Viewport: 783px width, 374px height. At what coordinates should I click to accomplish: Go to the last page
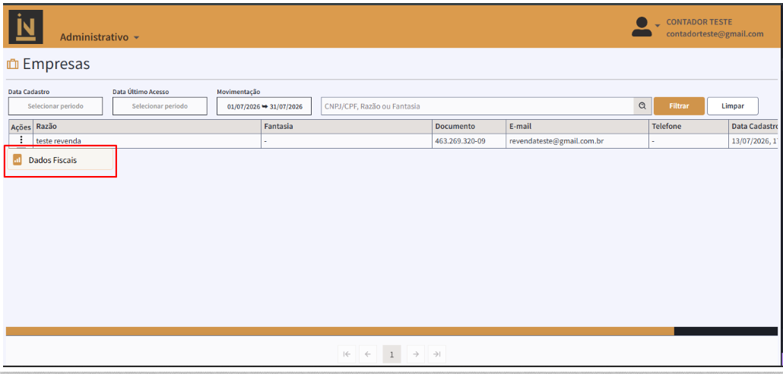(436, 354)
